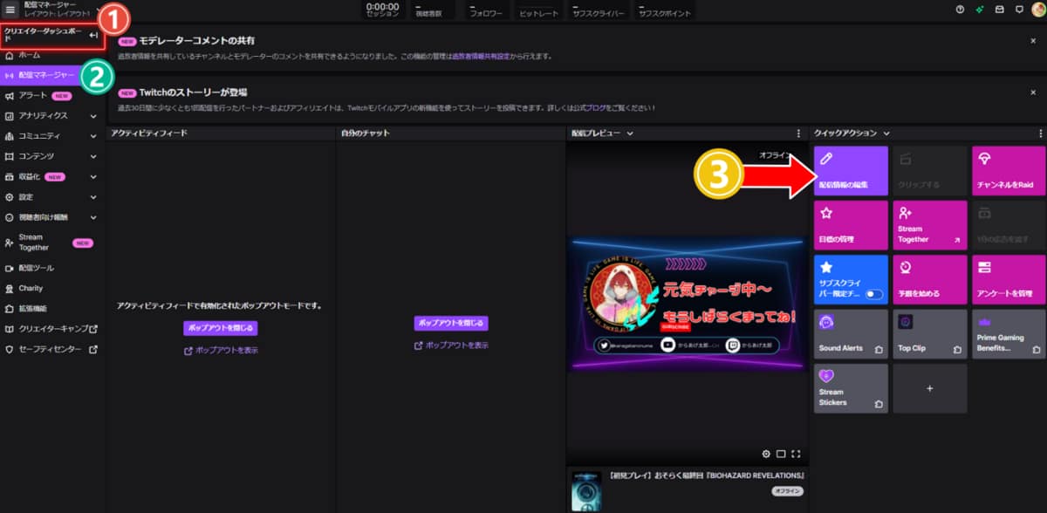Show popout link in アクティビティフィード panel

click(x=220, y=351)
